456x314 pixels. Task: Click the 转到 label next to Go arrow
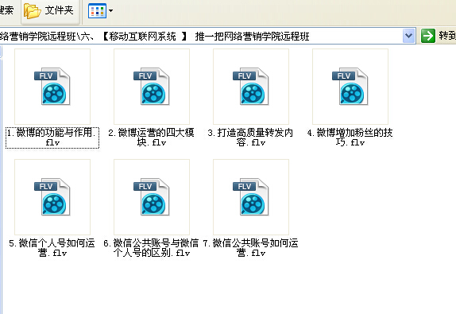click(x=447, y=36)
